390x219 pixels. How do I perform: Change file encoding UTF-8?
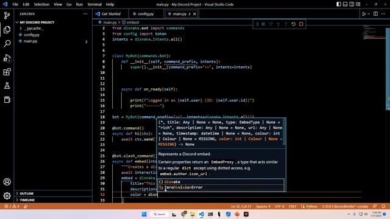point(280,206)
